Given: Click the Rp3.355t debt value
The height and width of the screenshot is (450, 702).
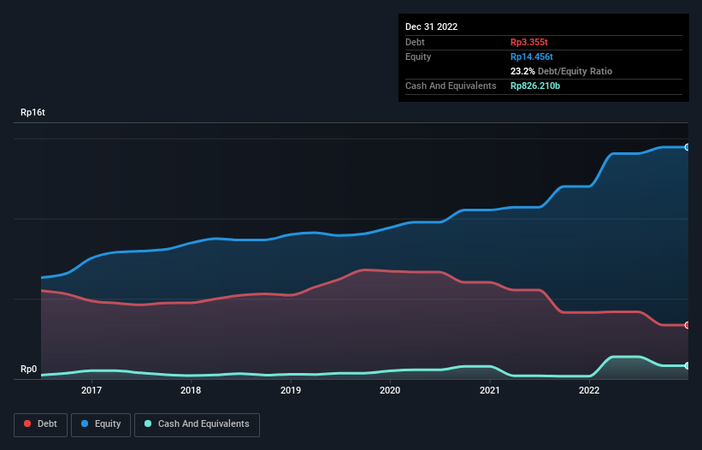Looking at the screenshot, I should point(529,42).
